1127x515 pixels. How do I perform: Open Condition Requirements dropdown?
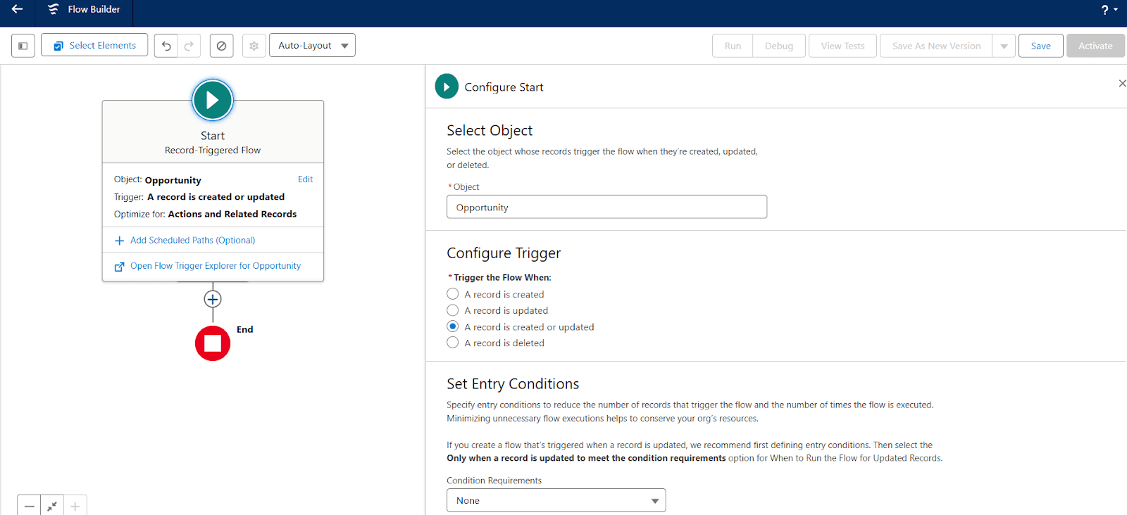(x=556, y=500)
